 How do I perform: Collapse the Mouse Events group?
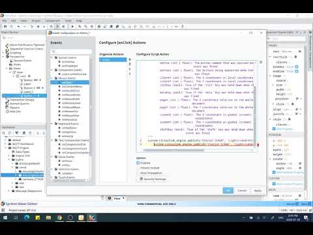(52, 78)
